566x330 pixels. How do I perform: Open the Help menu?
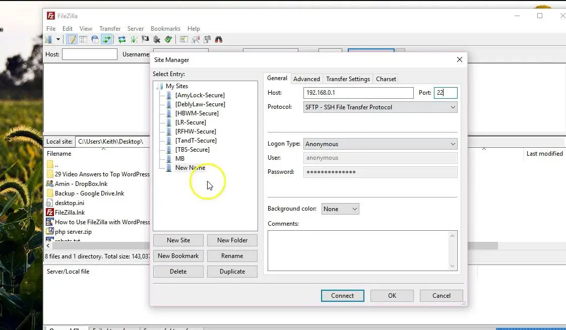(x=194, y=29)
